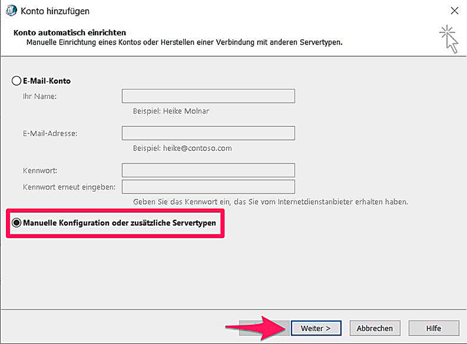The width and height of the screenshot is (467, 344).
Task: Click the E-Mail-Adresse label text
Action: 50,133
